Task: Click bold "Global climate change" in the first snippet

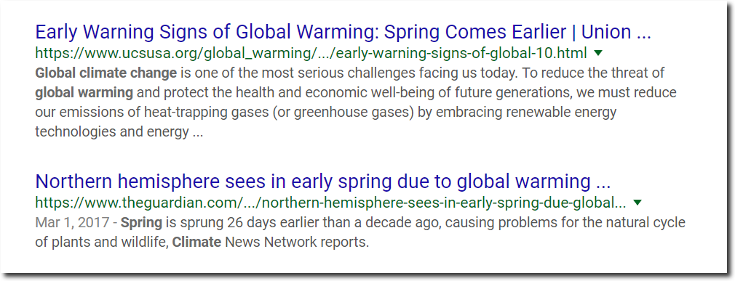Action: point(106,73)
